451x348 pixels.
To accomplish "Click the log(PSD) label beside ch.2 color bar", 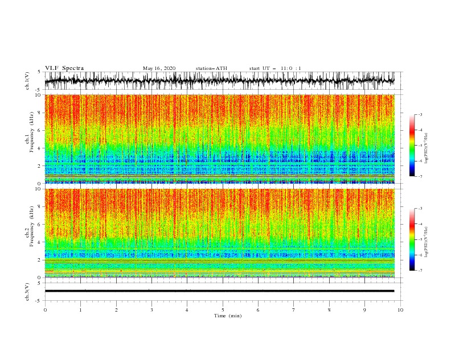I will point(427,242).
